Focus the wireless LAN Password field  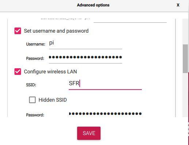point(105,114)
